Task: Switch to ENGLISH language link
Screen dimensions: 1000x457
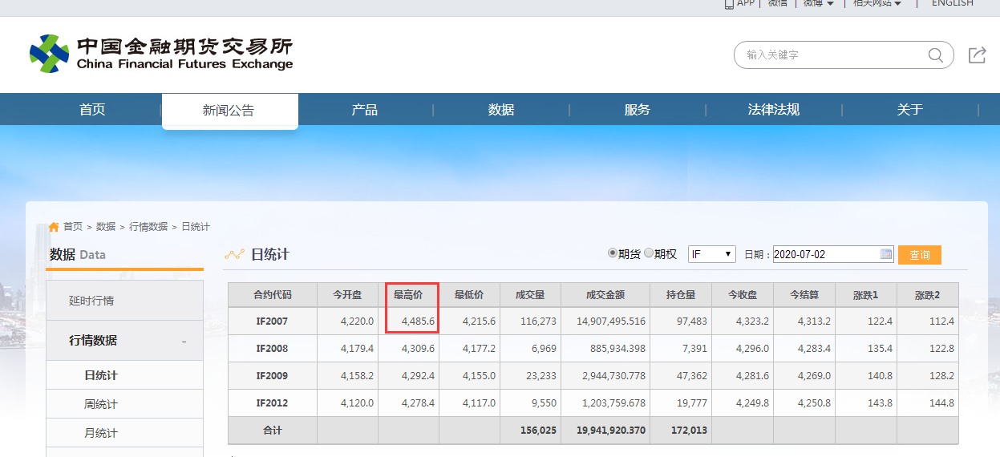Action: (952, 3)
